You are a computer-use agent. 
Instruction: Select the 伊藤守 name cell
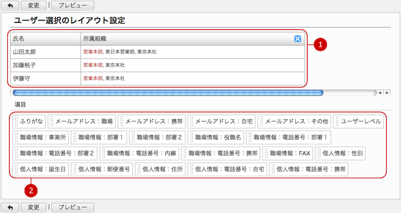point(45,78)
